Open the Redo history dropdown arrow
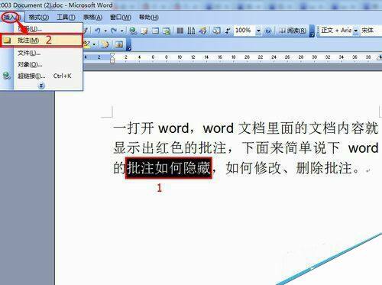Viewport: 382px width, 285px height. click(122, 31)
